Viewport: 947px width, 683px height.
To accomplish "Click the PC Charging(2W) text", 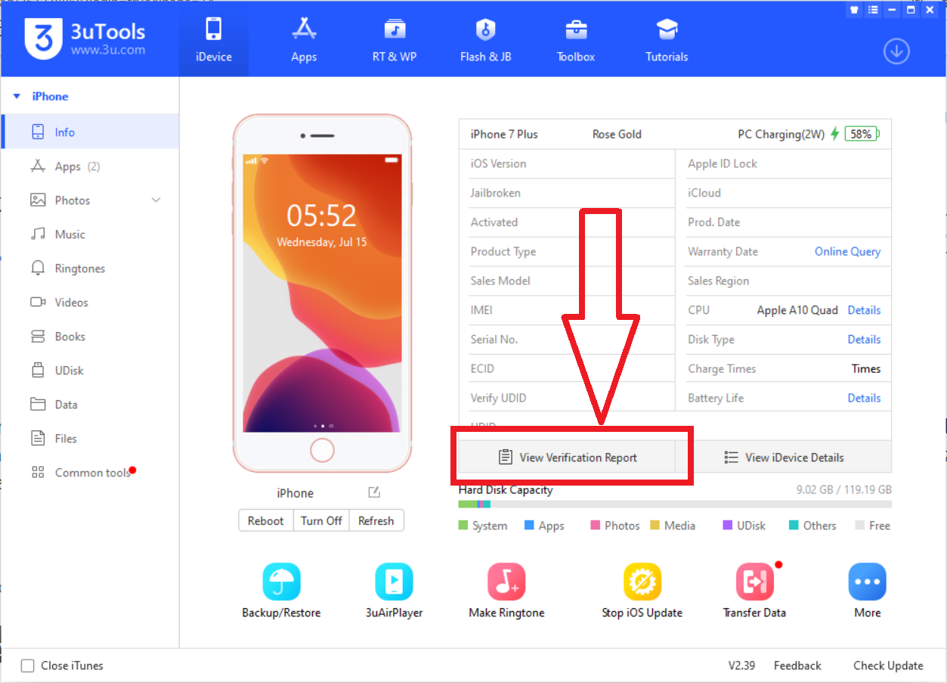I will point(781,134).
